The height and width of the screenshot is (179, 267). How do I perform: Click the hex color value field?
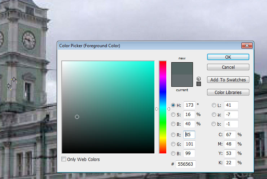point(185,164)
